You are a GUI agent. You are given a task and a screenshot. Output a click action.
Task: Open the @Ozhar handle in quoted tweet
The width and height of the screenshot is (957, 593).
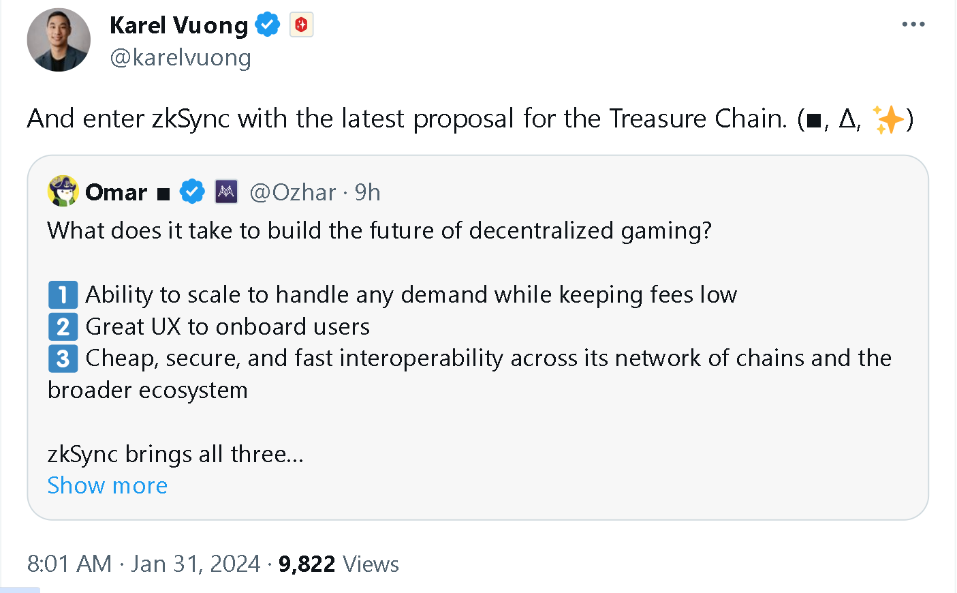[x=293, y=192]
